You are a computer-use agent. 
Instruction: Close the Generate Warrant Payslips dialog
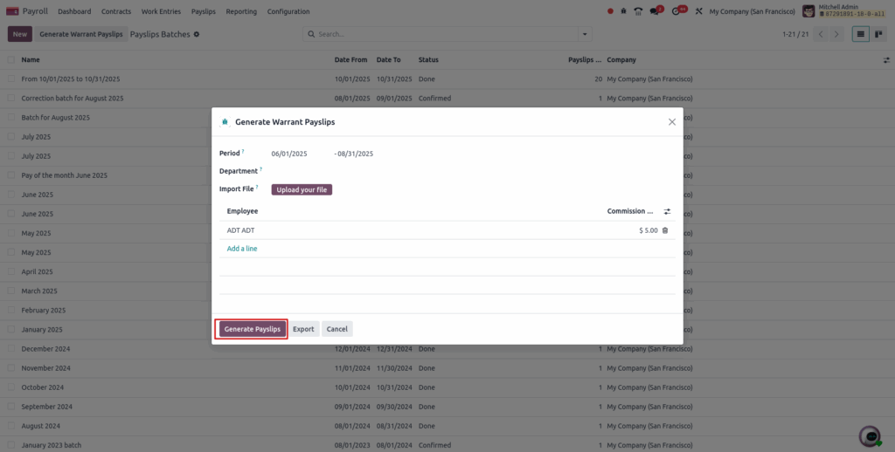point(672,122)
